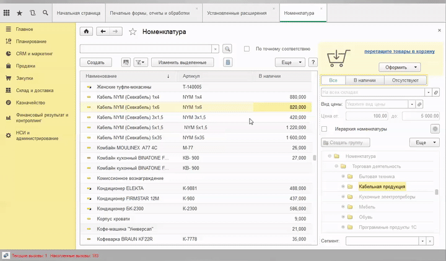
Task: Open Продажи section bag icon
Action: (8, 66)
